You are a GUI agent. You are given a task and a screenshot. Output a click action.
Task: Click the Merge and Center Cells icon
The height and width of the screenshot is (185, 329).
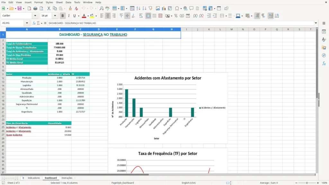pyautogui.click(x=148, y=16)
